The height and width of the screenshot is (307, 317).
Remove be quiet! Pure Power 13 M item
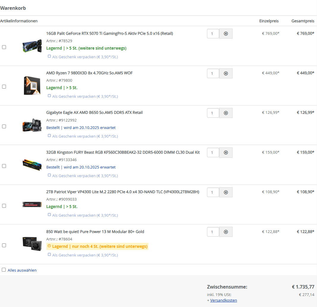pyautogui.click(x=226, y=232)
